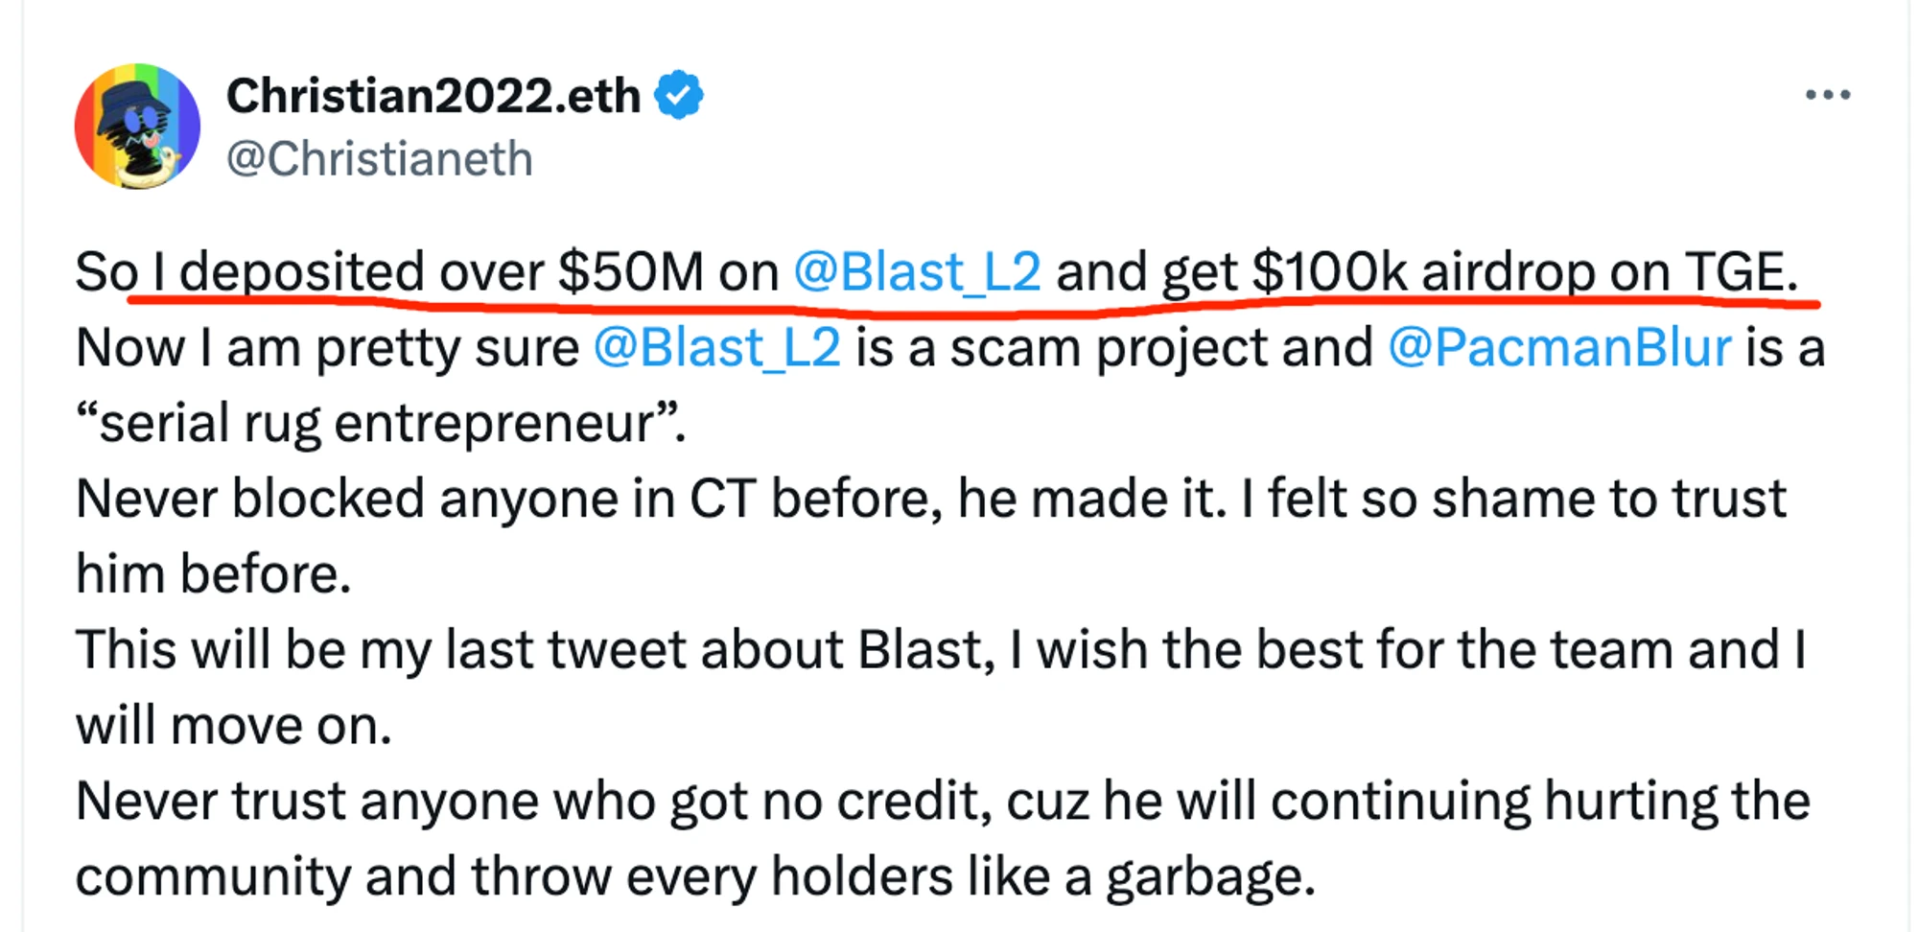Click the word "TGE" in first line
Screen dimensions: 1918x932
pos(1736,271)
